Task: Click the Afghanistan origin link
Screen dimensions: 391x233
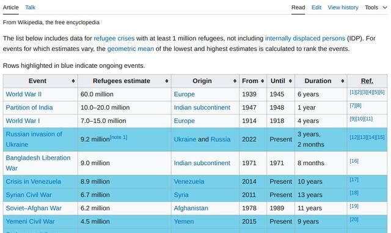Action: (x=191, y=208)
